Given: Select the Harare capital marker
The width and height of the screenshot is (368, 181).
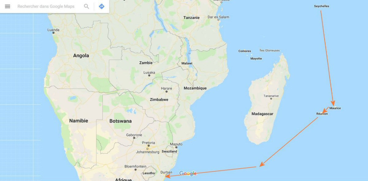Looking at the screenshot, I should 167,92.
